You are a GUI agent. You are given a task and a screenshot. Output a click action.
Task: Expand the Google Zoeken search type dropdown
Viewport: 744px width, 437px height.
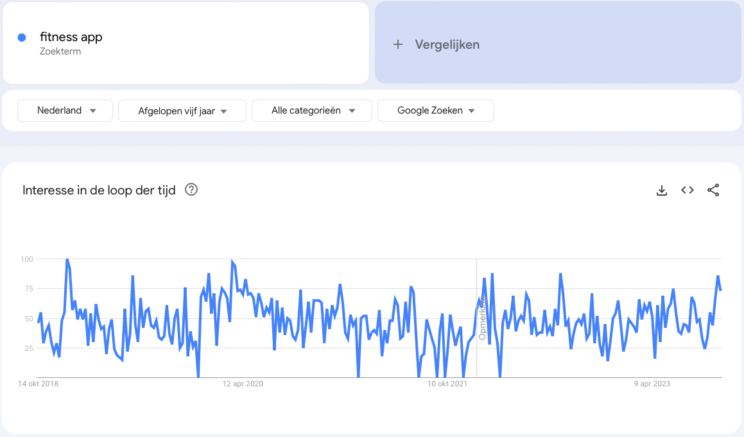click(x=436, y=110)
